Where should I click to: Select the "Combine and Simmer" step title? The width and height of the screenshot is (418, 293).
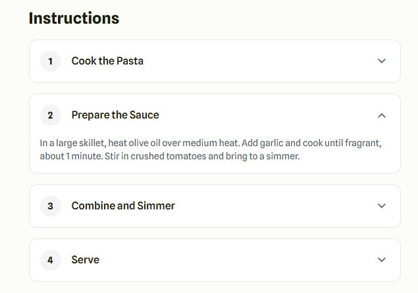[x=123, y=206]
